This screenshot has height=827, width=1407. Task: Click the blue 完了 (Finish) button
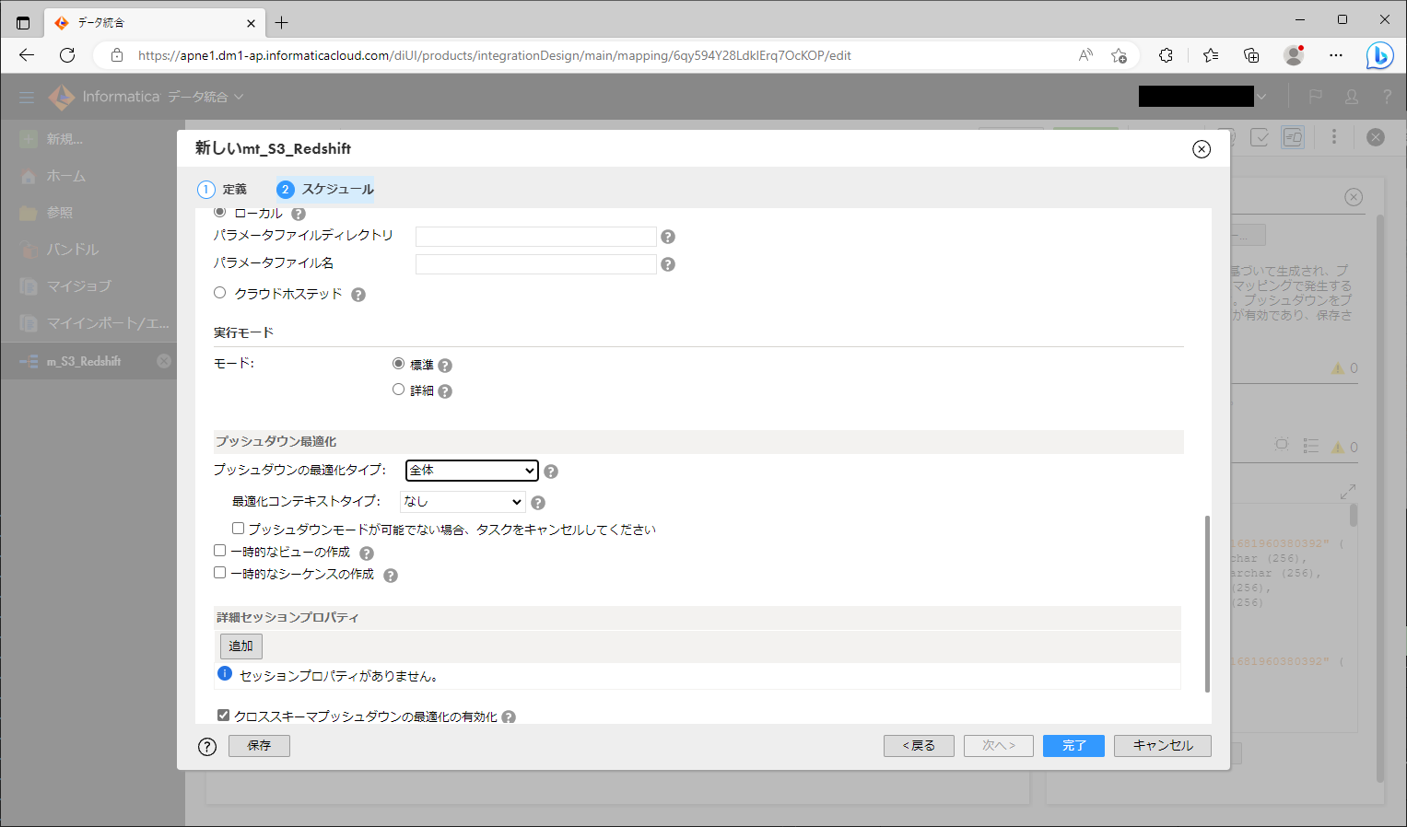(x=1073, y=746)
